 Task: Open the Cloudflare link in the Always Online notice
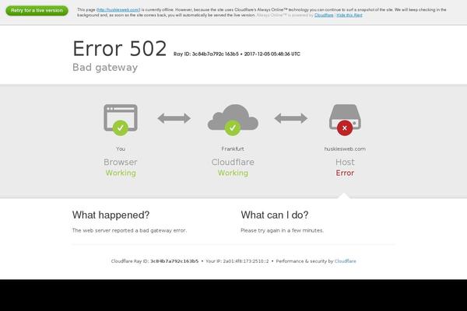[324, 16]
